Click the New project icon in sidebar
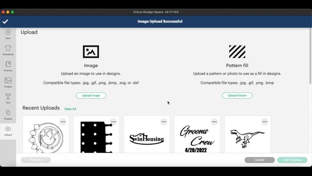312x176 pixels. 8,32
